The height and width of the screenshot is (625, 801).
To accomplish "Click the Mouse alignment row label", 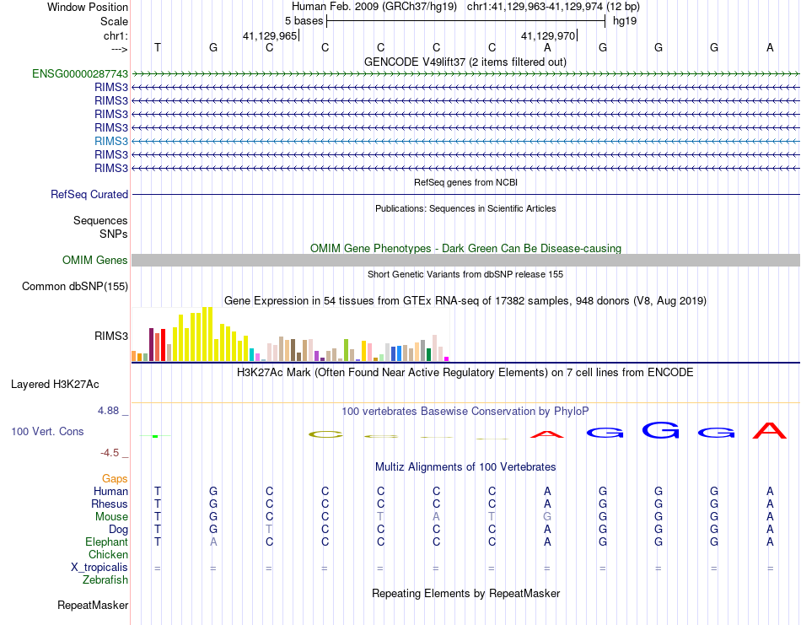I will (111, 517).
